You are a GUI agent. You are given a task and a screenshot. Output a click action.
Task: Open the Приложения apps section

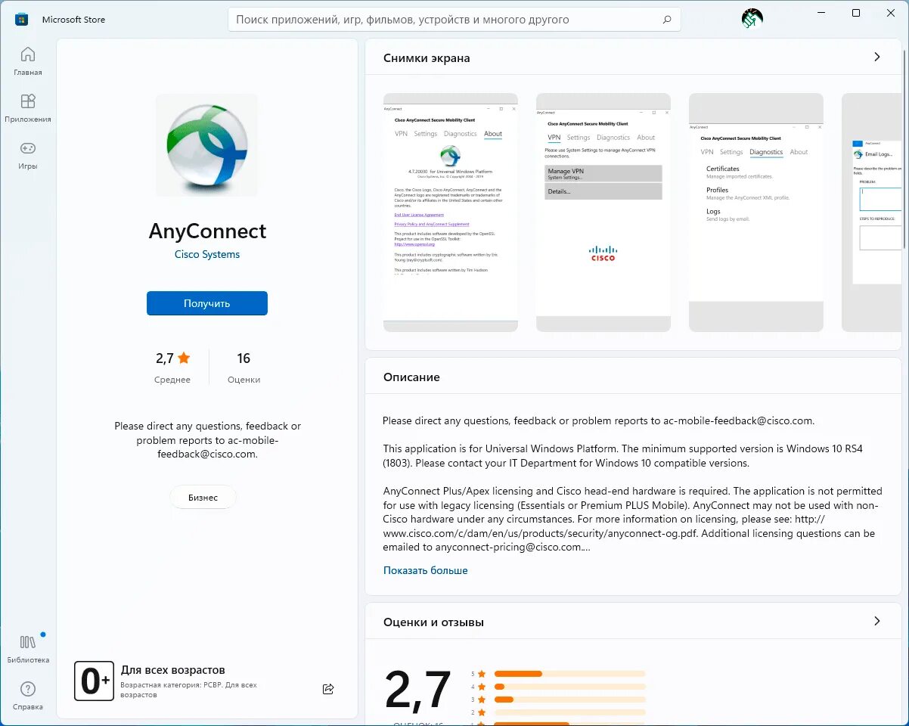[28, 109]
